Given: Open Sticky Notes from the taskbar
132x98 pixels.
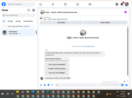Looking at the screenshot, I should (18, 92).
